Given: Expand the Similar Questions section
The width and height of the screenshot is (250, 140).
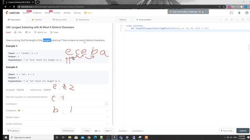Looking at the screenshot, I should click(57, 124).
